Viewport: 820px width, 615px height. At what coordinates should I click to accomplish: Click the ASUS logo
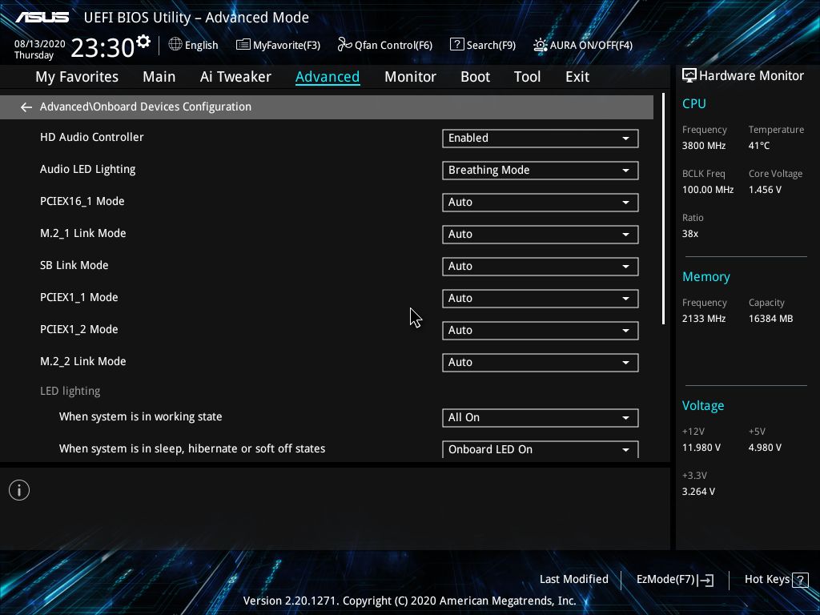(x=42, y=18)
